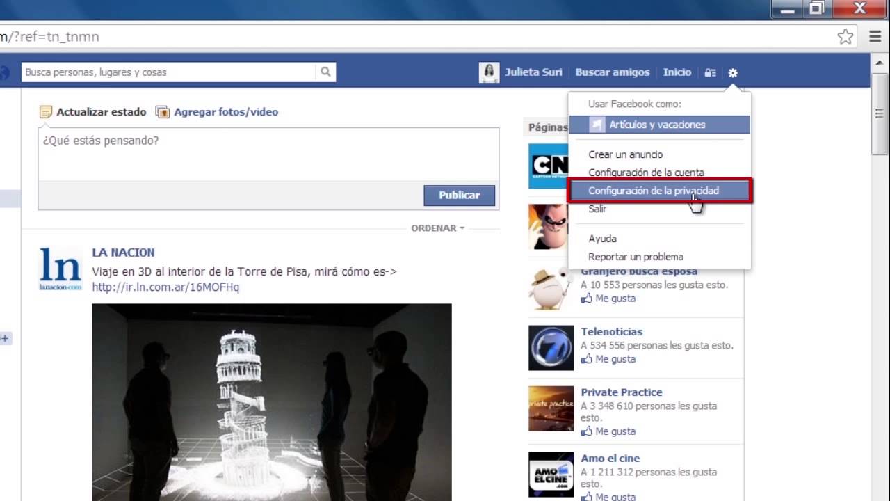Click the browser address bar

[417, 37]
